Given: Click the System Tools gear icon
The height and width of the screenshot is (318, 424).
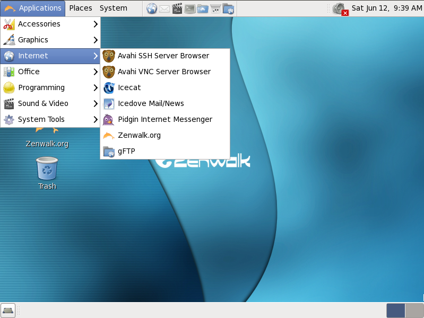Looking at the screenshot, I should [x=9, y=119].
